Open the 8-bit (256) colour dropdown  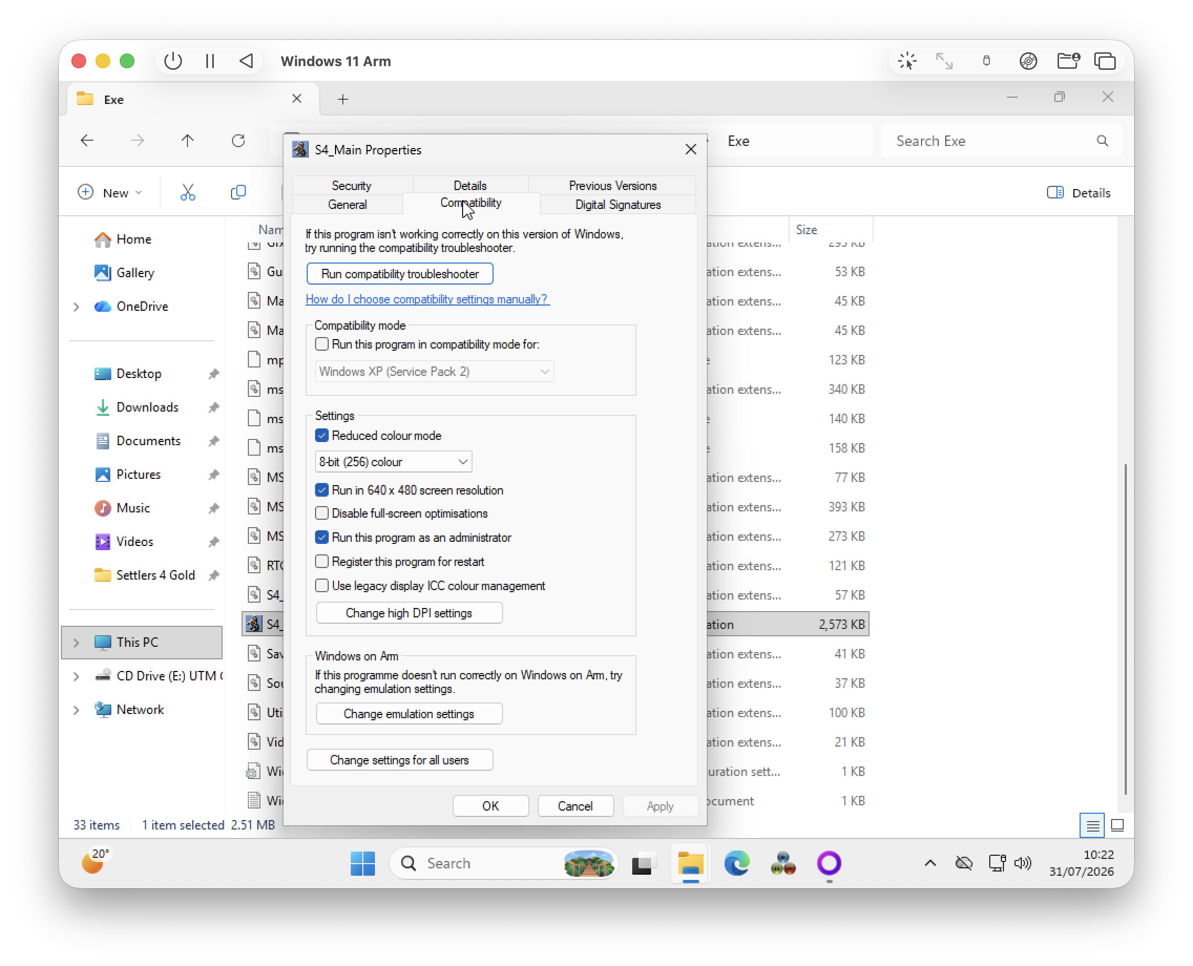pyautogui.click(x=393, y=461)
